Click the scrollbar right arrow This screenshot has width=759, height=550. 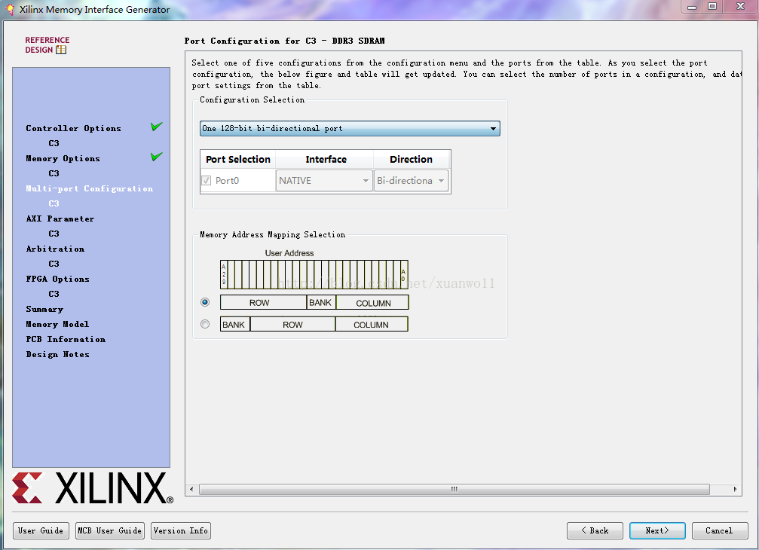[735, 489]
